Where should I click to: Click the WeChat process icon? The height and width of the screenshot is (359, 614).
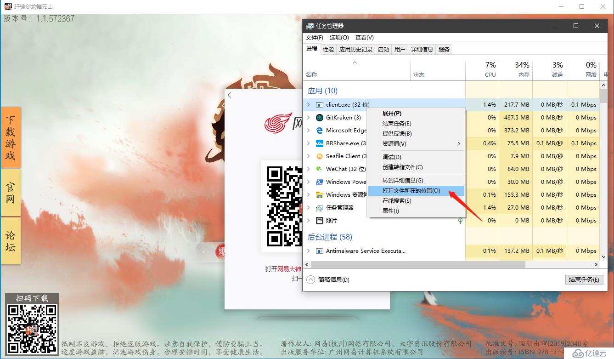320,169
